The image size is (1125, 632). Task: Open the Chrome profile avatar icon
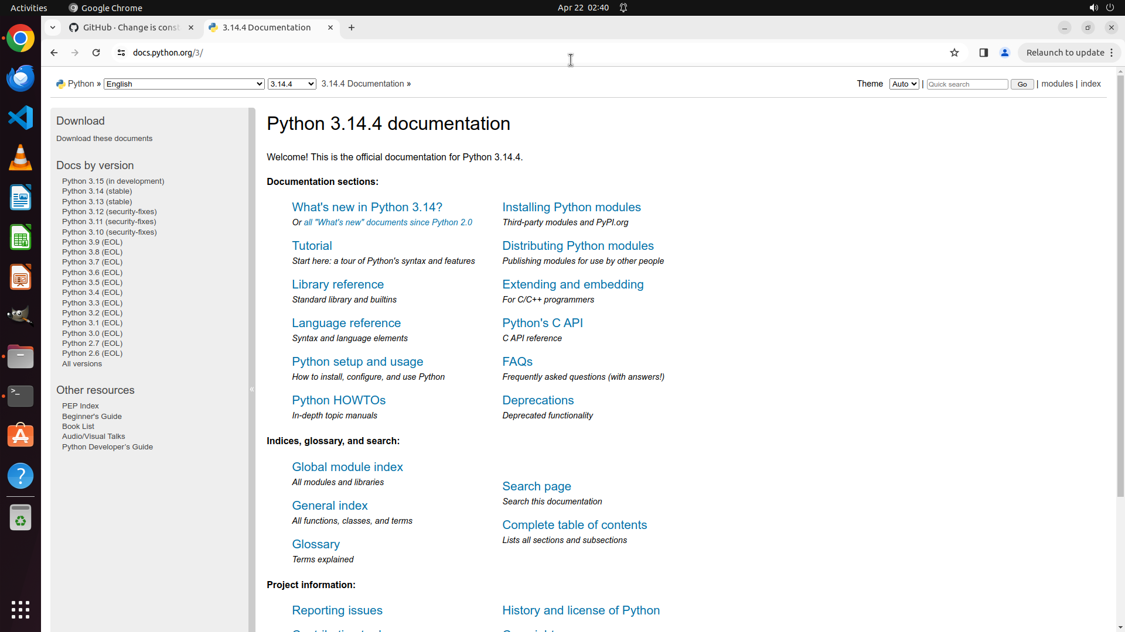coord(1005,53)
